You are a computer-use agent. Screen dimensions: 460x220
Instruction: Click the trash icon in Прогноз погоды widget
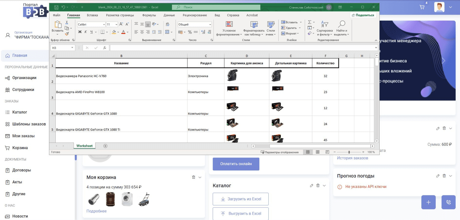[x=444, y=176]
